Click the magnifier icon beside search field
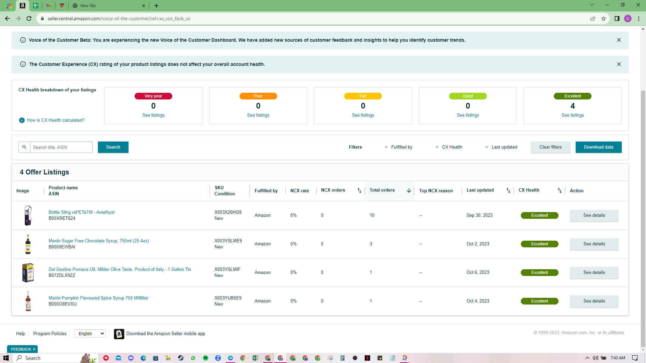Viewport: 646px width, 363px height. click(x=24, y=147)
